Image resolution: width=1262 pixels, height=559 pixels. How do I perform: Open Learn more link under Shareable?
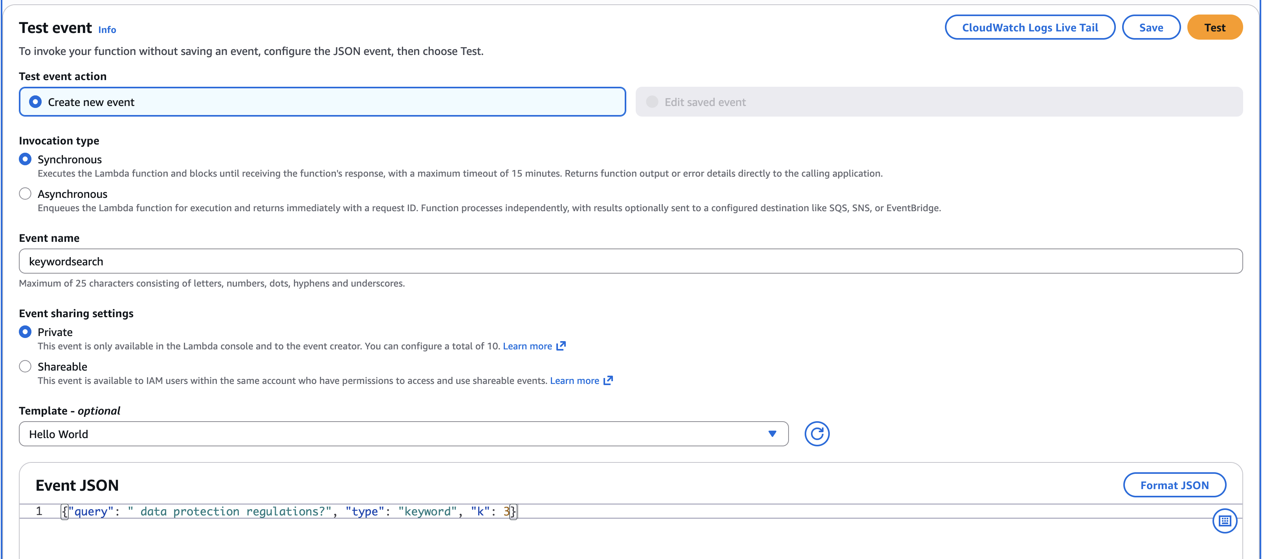point(574,380)
